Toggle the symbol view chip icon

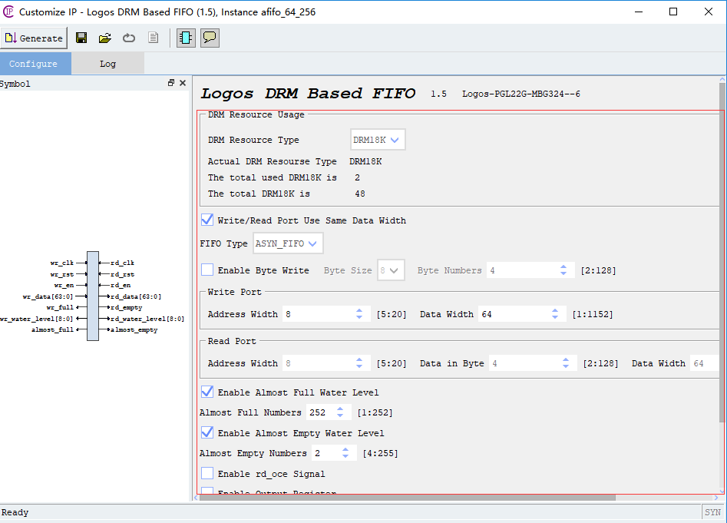coord(186,38)
